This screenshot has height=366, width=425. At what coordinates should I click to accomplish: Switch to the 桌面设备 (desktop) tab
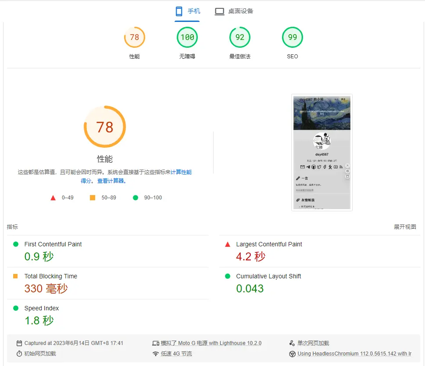[234, 11]
